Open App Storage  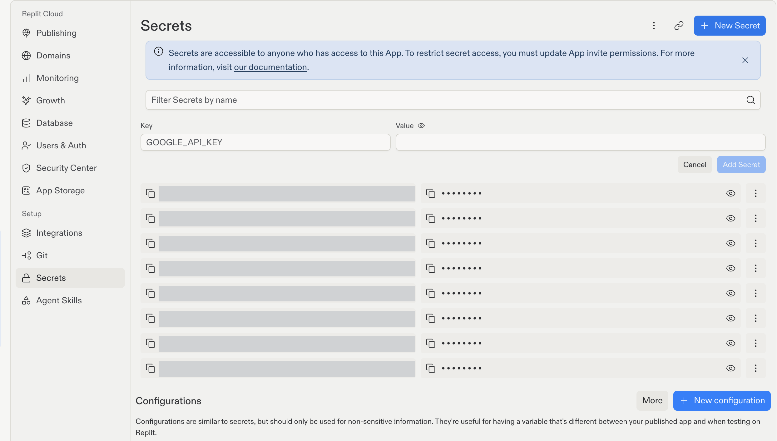tap(70, 191)
